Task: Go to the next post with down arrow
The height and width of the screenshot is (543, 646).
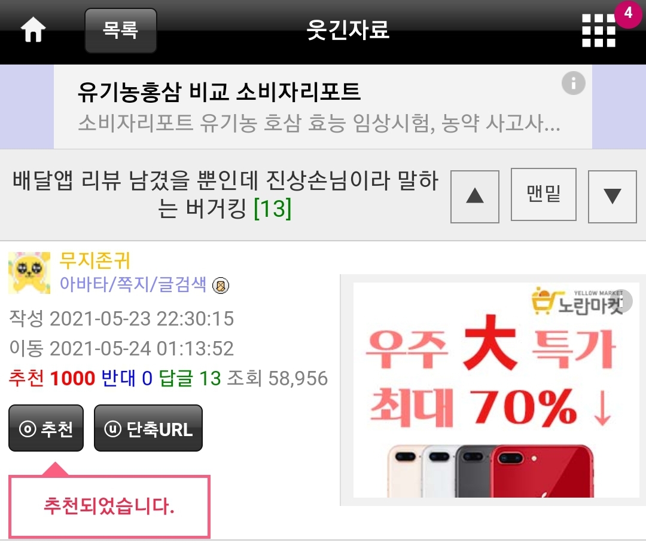Action: tap(613, 196)
